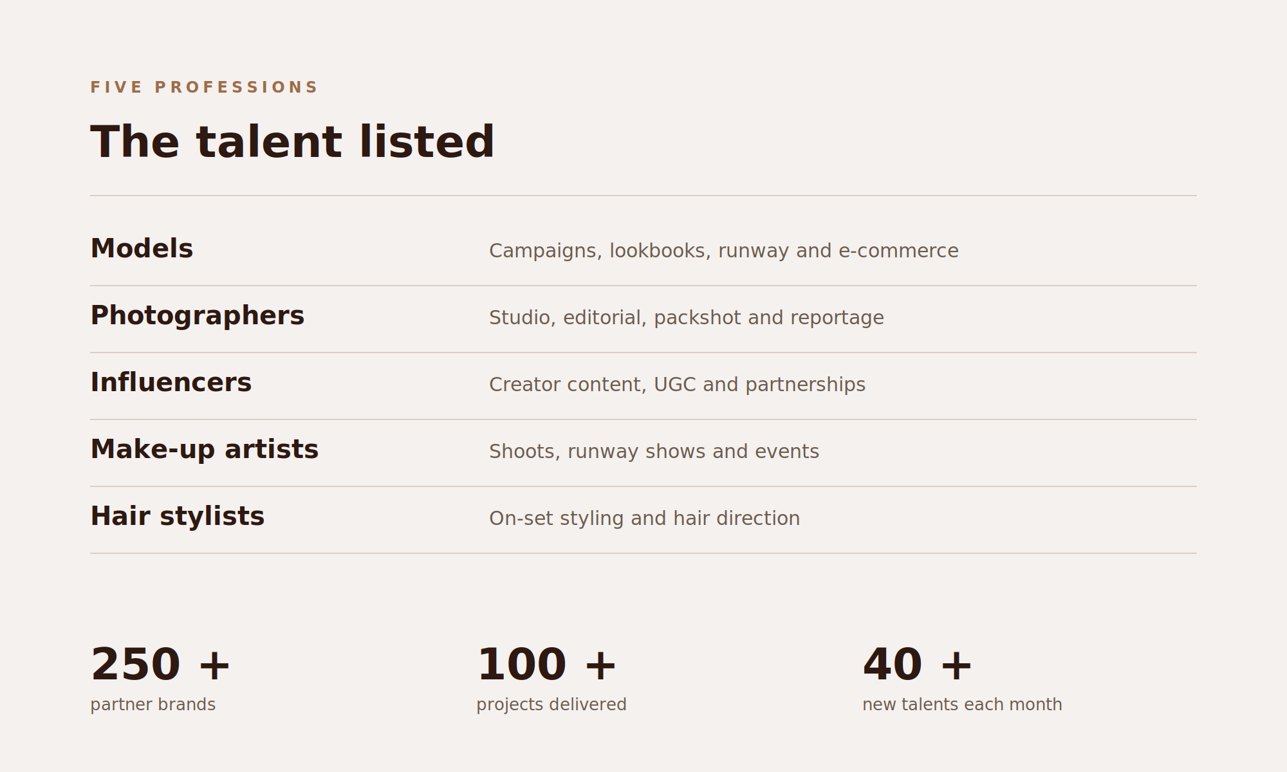The height and width of the screenshot is (772, 1287).
Task: Click the Models profession heading
Action: tap(142, 249)
